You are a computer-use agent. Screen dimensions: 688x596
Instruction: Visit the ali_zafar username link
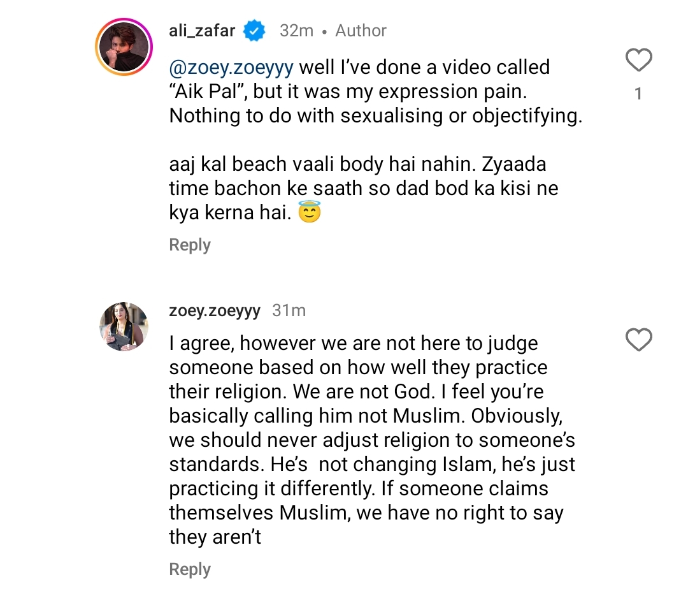(202, 31)
